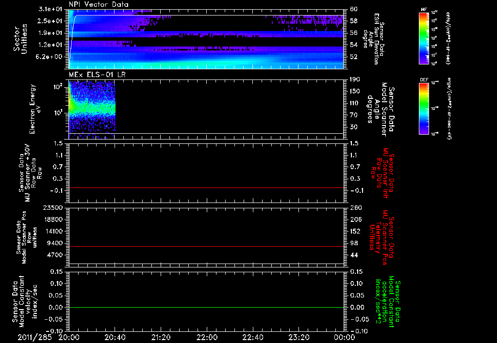Click the '98' telemetry tick value
The image size is (497, 343).
click(354, 243)
